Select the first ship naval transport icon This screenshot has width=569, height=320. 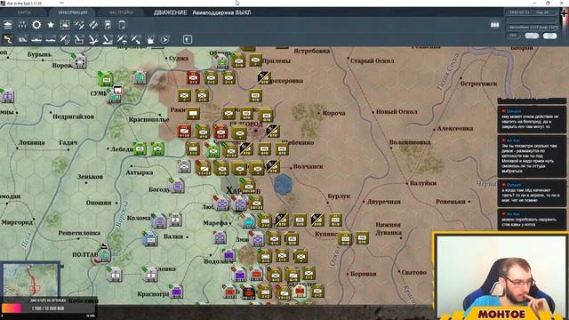(x=36, y=39)
